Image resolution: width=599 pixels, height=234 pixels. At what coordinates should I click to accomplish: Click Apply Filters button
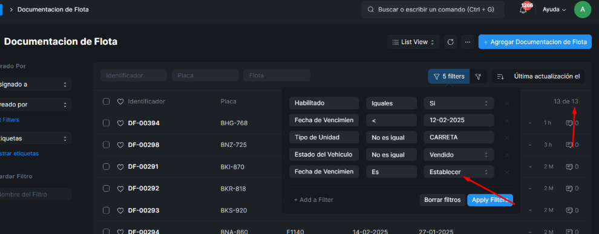[490, 200]
